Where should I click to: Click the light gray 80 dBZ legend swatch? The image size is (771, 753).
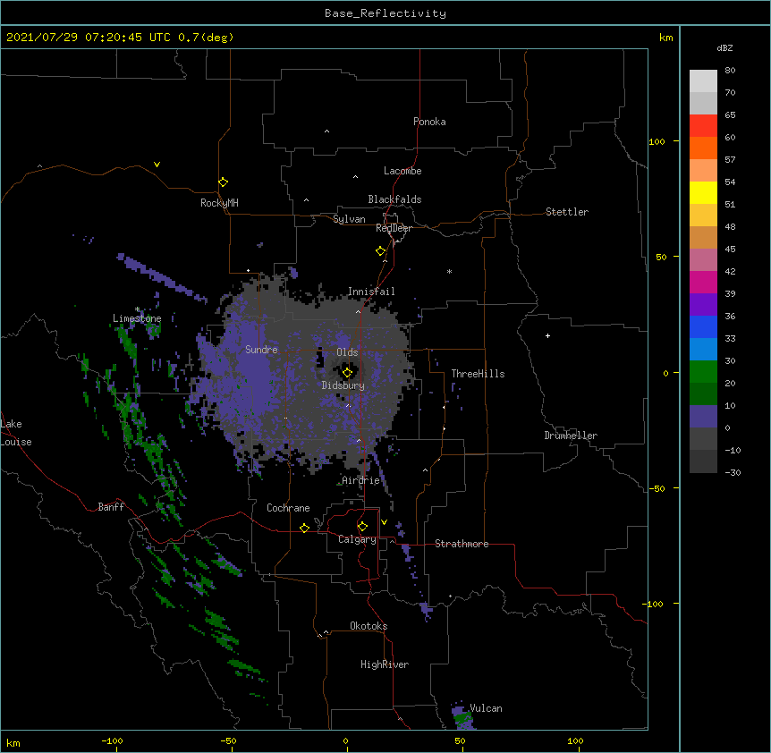(x=703, y=80)
